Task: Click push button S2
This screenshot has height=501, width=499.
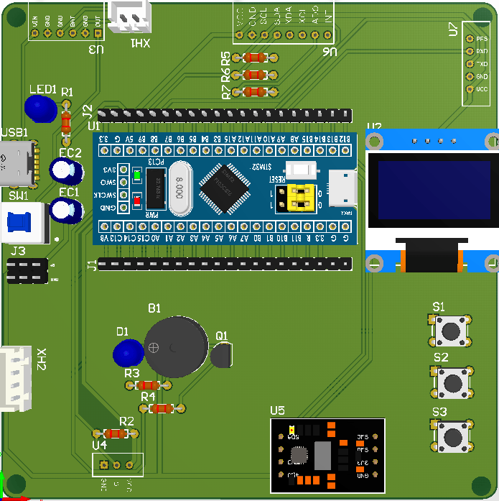Action: tap(452, 382)
